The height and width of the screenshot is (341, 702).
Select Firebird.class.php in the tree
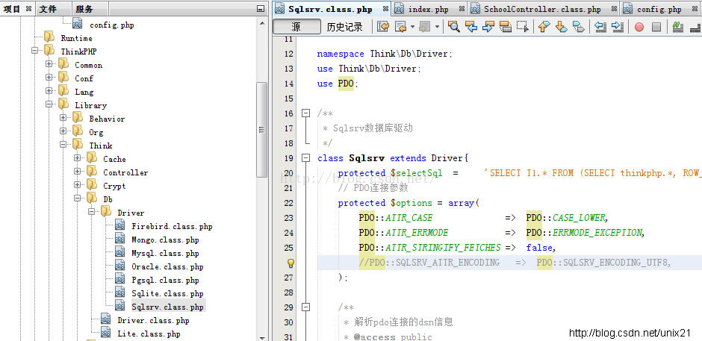tap(172, 226)
